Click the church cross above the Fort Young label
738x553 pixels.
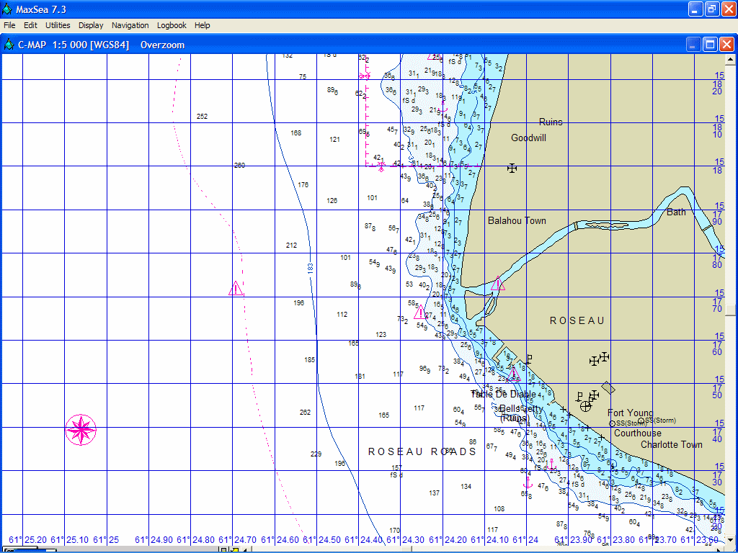click(x=595, y=395)
